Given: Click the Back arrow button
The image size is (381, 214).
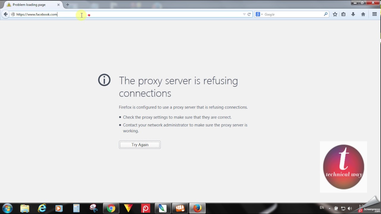Looking at the screenshot, I should (x=5, y=14).
